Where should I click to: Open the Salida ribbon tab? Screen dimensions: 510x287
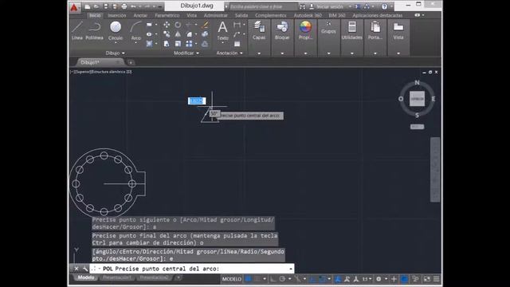(241, 15)
